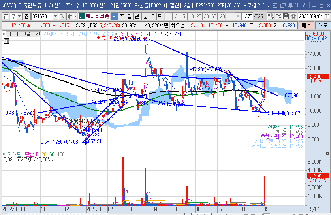Click the green 신 badge icon

pos(81,16)
